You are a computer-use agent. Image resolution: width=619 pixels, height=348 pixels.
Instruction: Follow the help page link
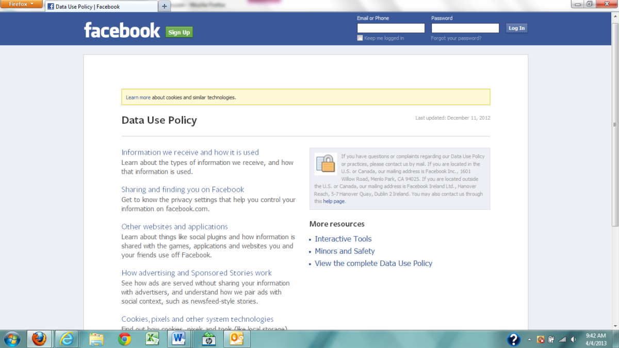pyautogui.click(x=334, y=202)
